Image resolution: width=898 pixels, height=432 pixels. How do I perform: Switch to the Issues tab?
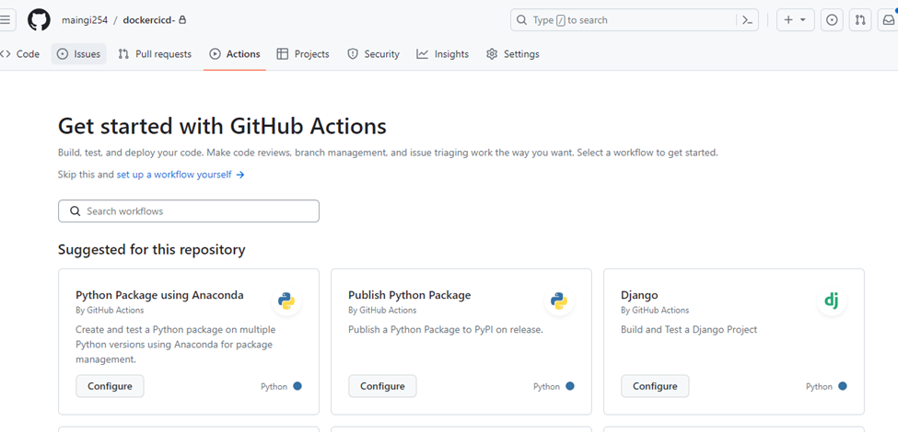(79, 54)
